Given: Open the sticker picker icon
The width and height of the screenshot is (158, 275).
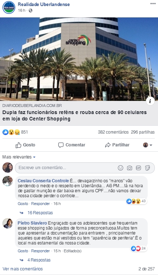Looking at the screenshot, I should coord(147,168).
